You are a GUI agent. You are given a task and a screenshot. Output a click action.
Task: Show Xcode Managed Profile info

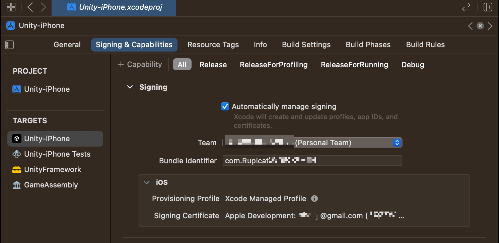(314, 198)
